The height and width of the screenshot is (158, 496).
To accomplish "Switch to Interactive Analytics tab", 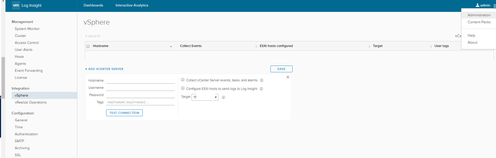I will coord(132,5).
